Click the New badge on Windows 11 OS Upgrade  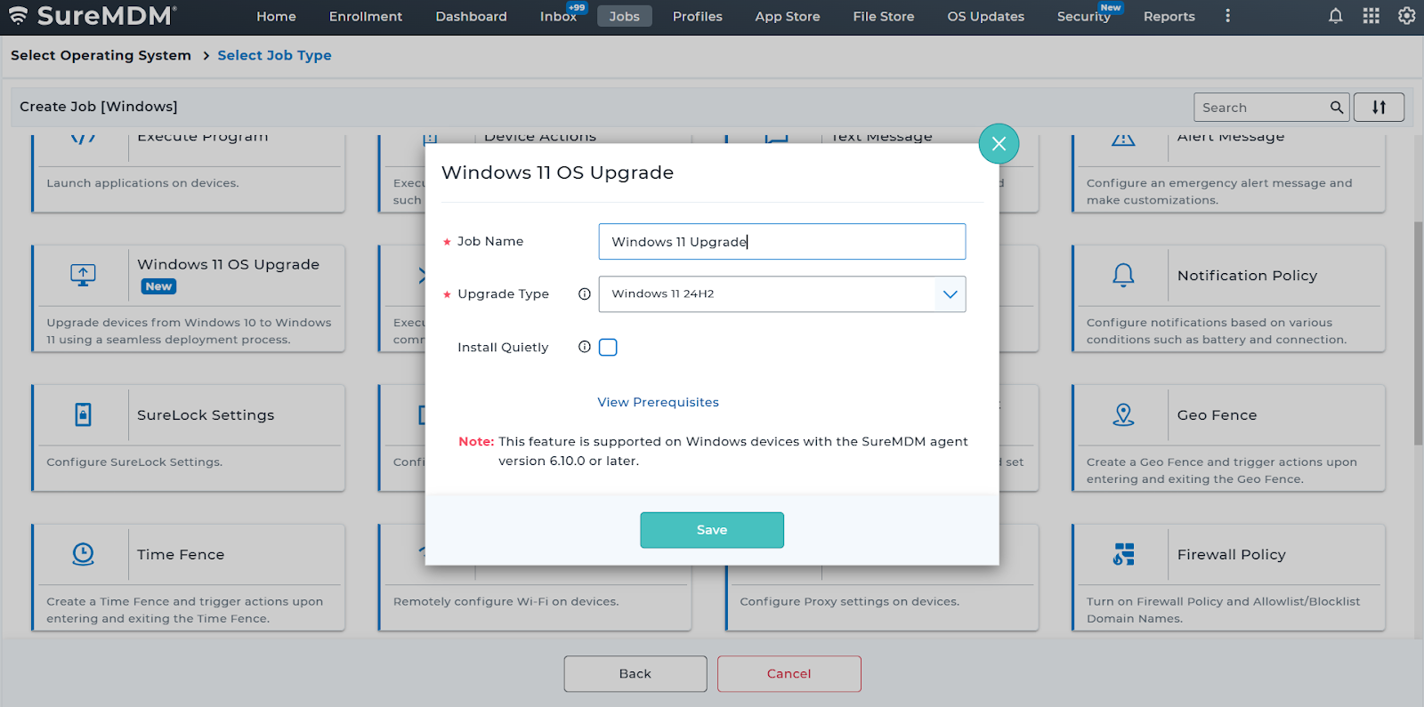158,286
